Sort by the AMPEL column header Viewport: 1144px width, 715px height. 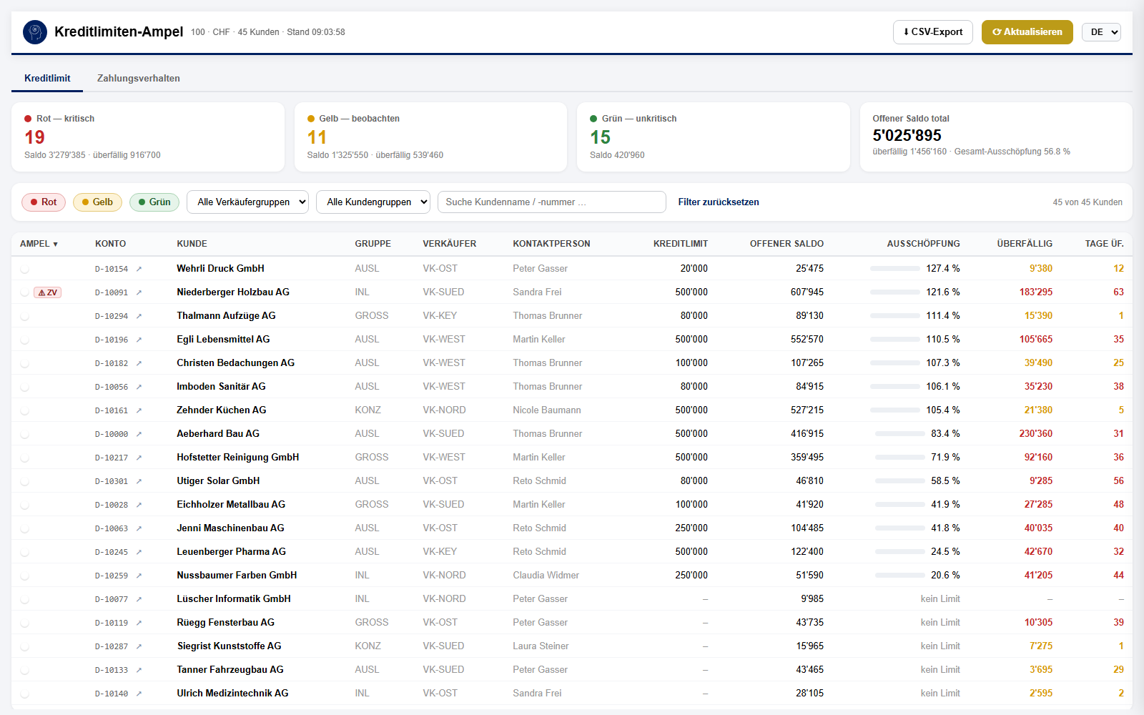[x=39, y=244]
